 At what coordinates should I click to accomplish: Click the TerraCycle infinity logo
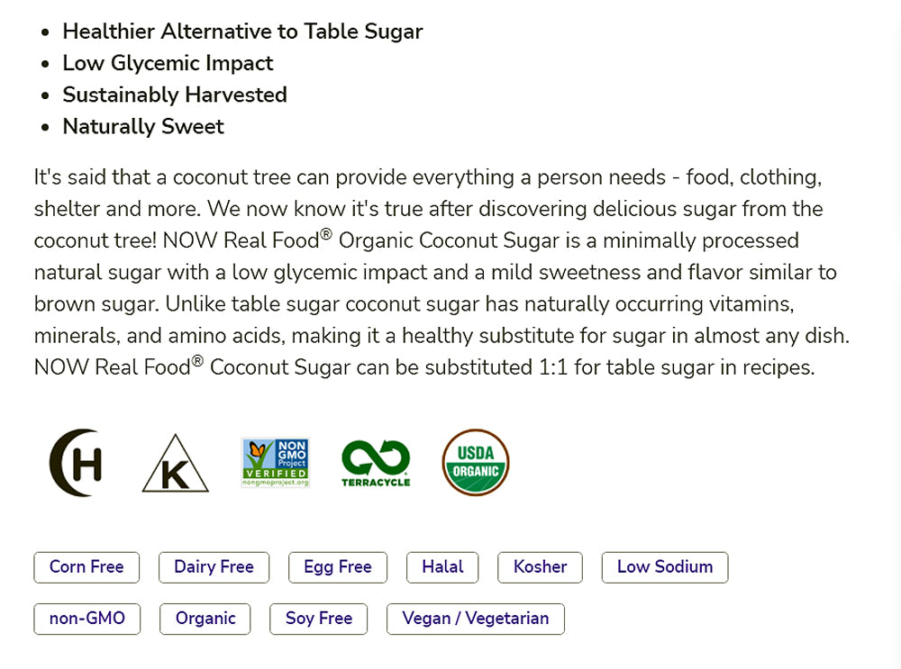[376, 463]
